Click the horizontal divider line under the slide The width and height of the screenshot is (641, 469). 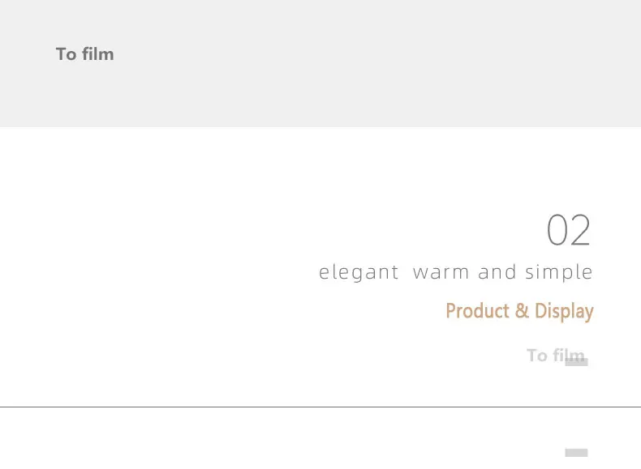tap(320, 407)
